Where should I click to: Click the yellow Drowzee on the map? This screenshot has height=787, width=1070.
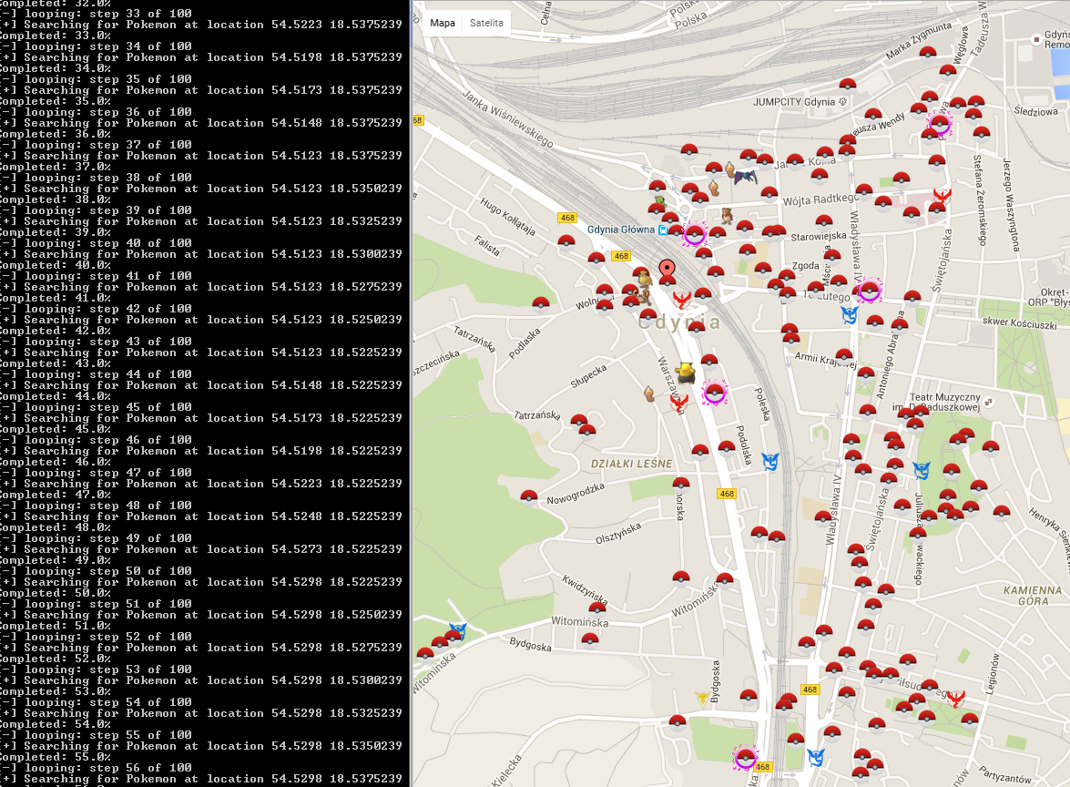tap(686, 373)
